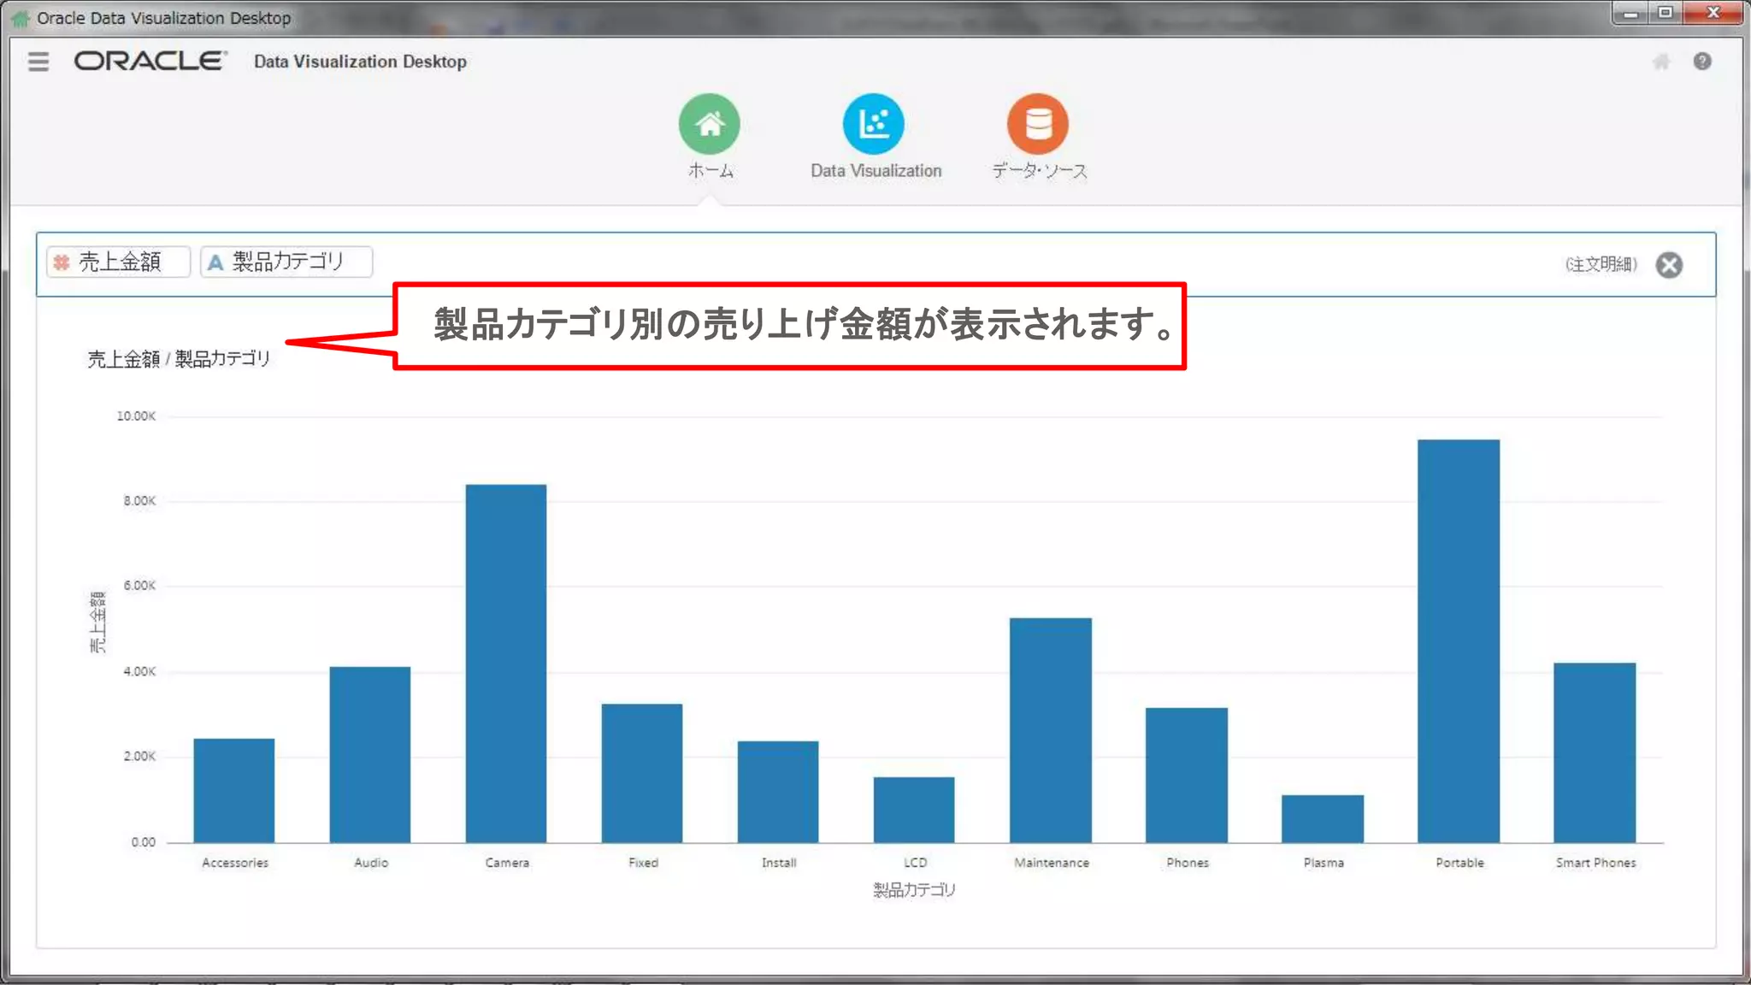Click the small home icon top right
This screenshot has height=985, width=1751.
pos(1661,62)
